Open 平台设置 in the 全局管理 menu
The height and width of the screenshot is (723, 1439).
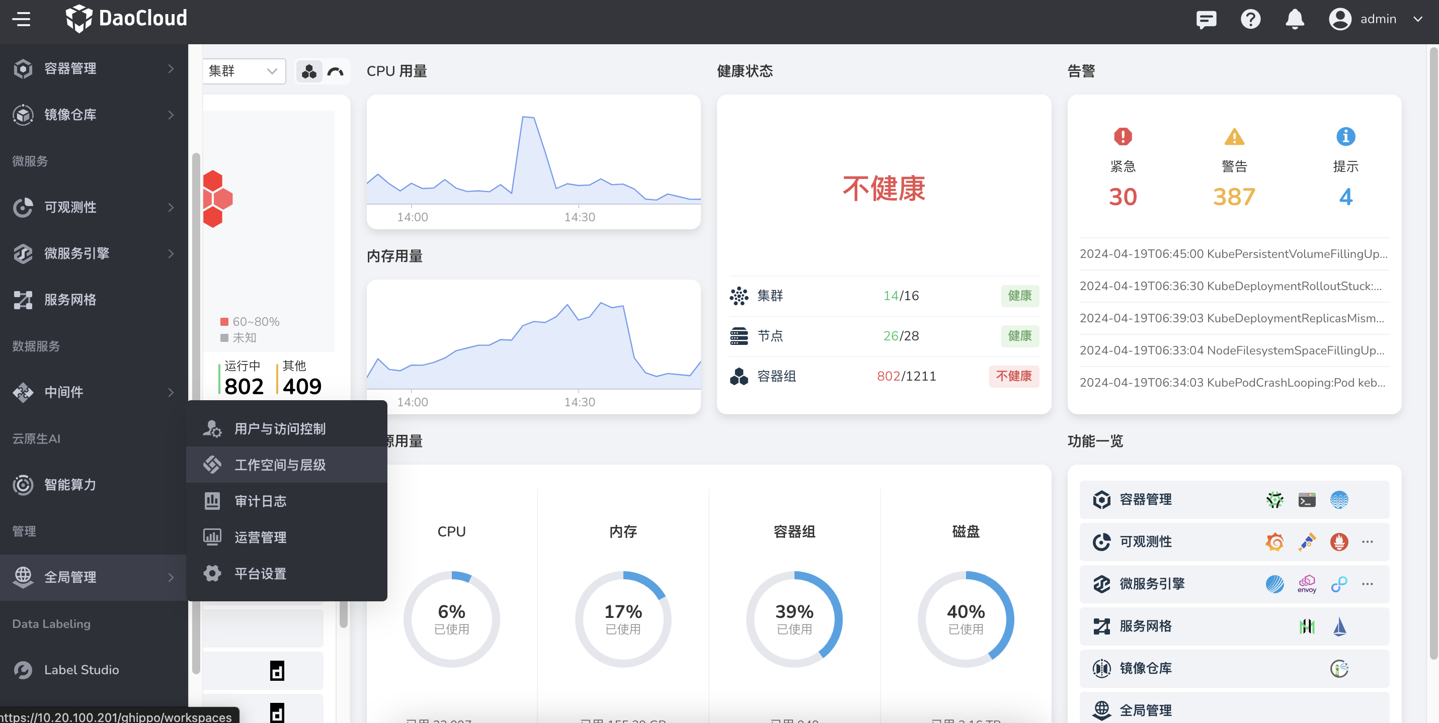(261, 573)
